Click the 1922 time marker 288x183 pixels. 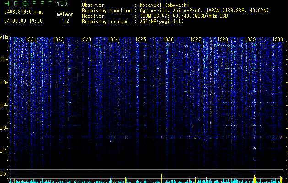58,39
